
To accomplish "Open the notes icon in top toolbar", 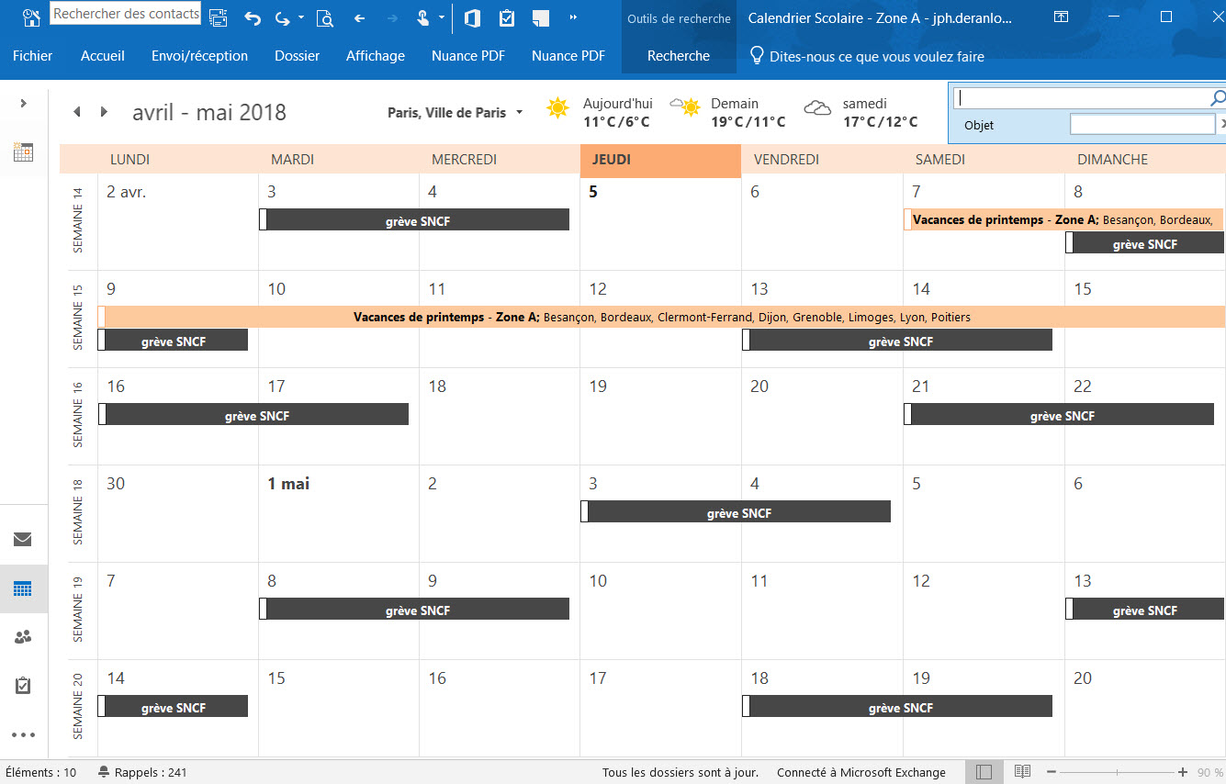I will pyautogui.click(x=541, y=17).
